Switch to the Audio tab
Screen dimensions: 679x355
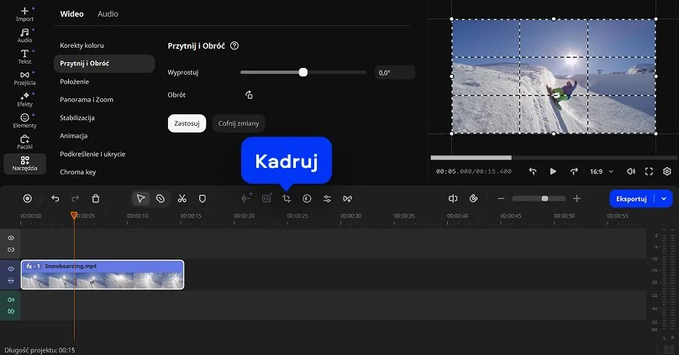coord(108,14)
